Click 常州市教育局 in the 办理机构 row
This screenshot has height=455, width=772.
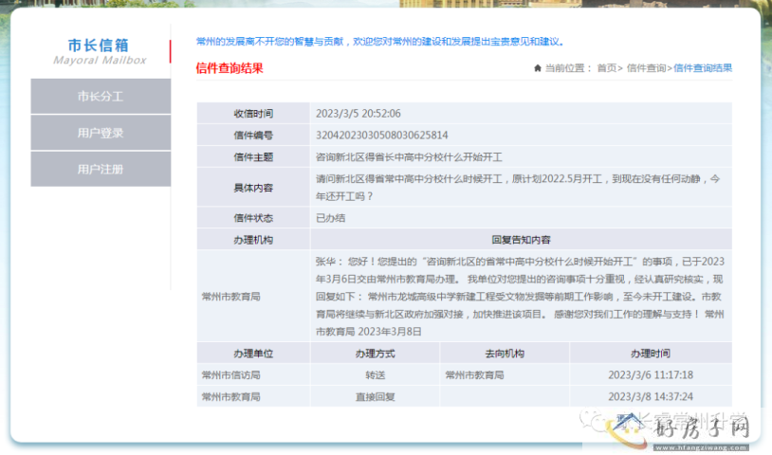coord(230,297)
